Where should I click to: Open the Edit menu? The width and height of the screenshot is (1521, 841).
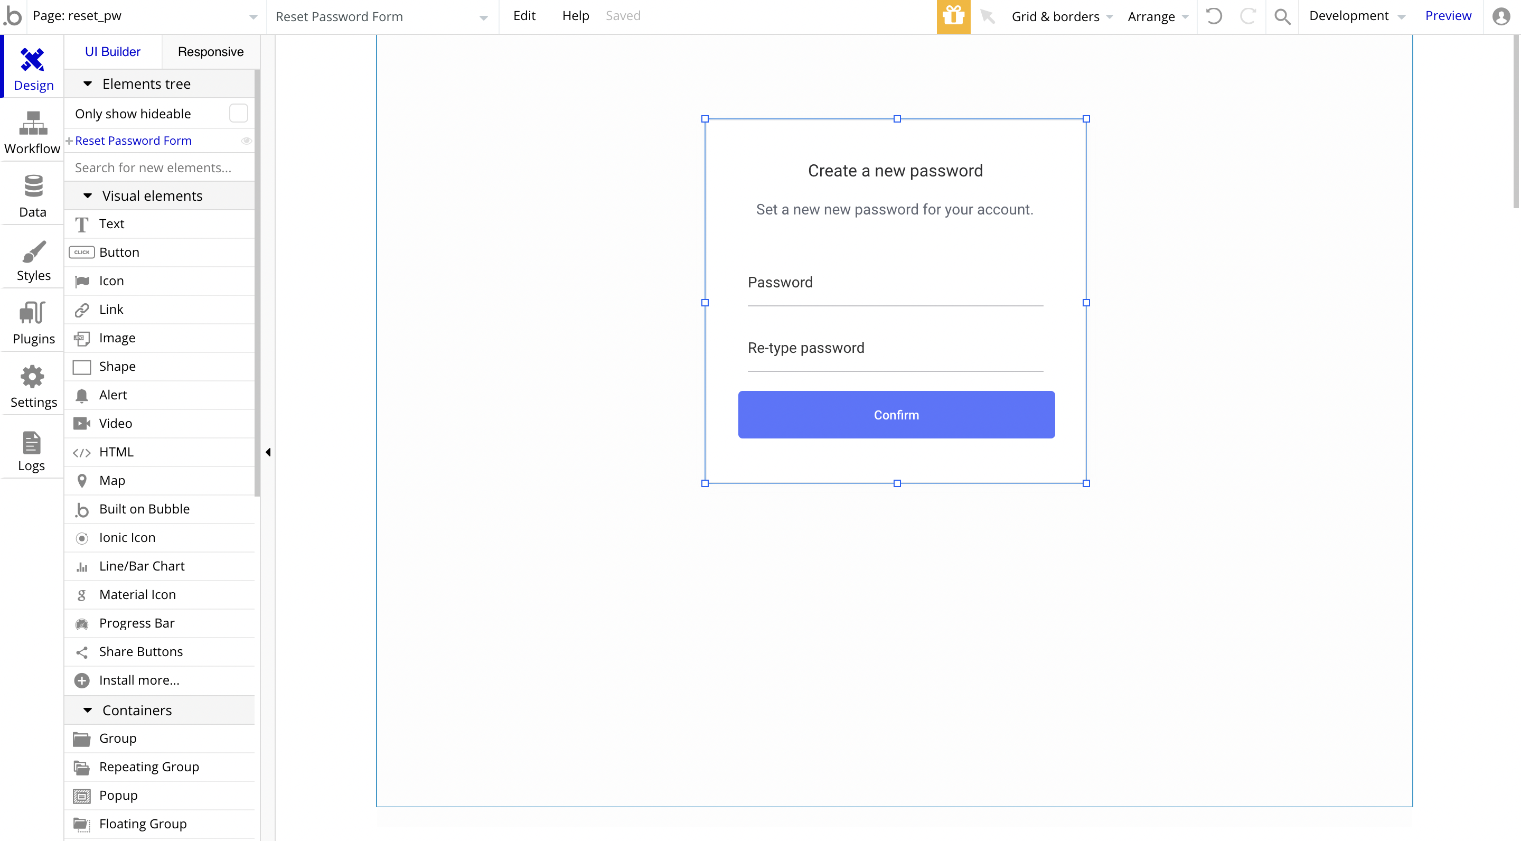tap(524, 16)
